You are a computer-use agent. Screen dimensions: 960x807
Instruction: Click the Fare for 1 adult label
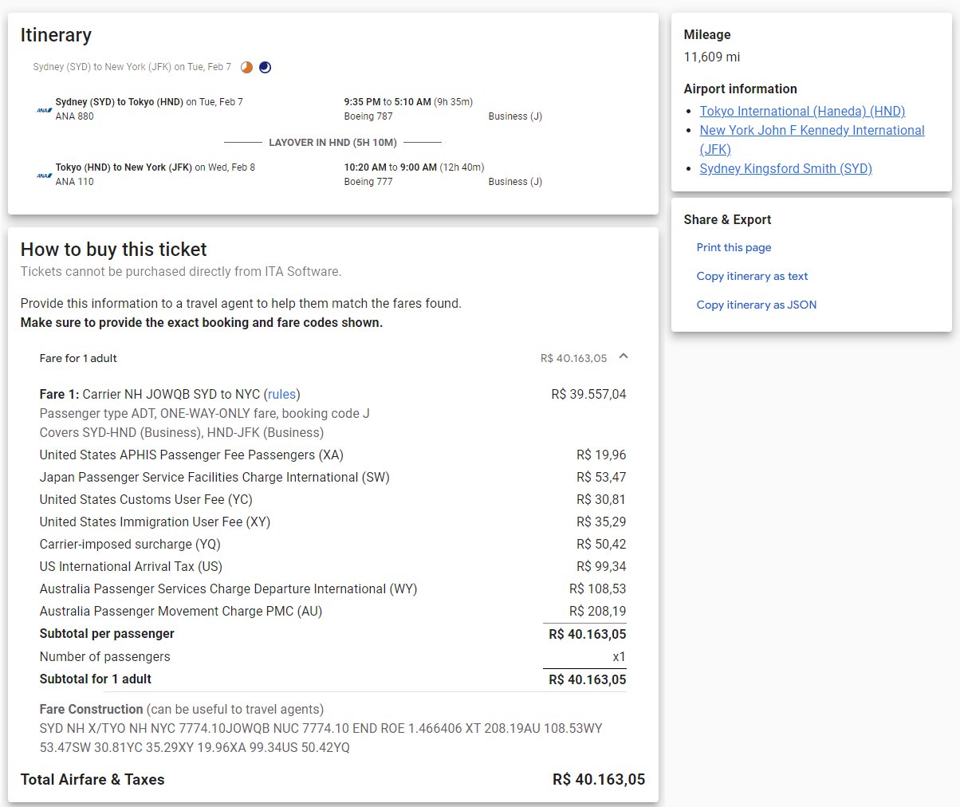tap(78, 358)
